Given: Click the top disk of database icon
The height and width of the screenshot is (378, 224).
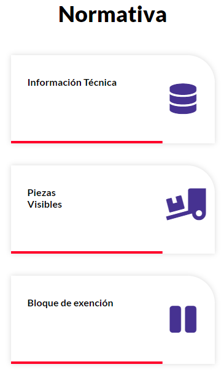Looking at the screenshot, I should click(183, 89).
